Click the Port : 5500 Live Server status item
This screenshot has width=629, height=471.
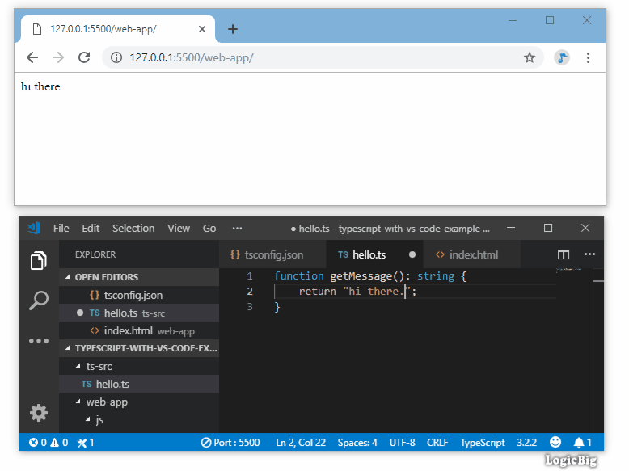[230, 443]
